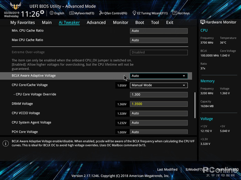Click the 37x Ratio value
The height and width of the screenshot is (180, 241).
(x=203, y=69)
